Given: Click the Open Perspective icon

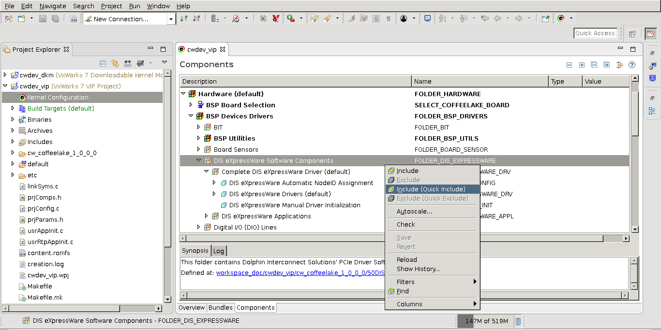Looking at the screenshot, I should point(632,33).
